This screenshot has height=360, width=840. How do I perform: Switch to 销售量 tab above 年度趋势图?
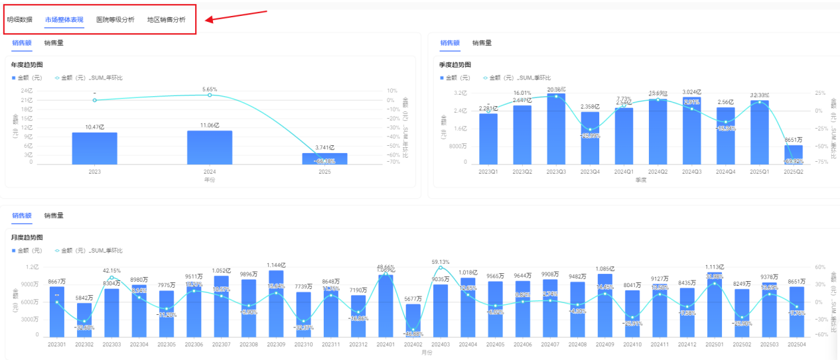(x=54, y=43)
